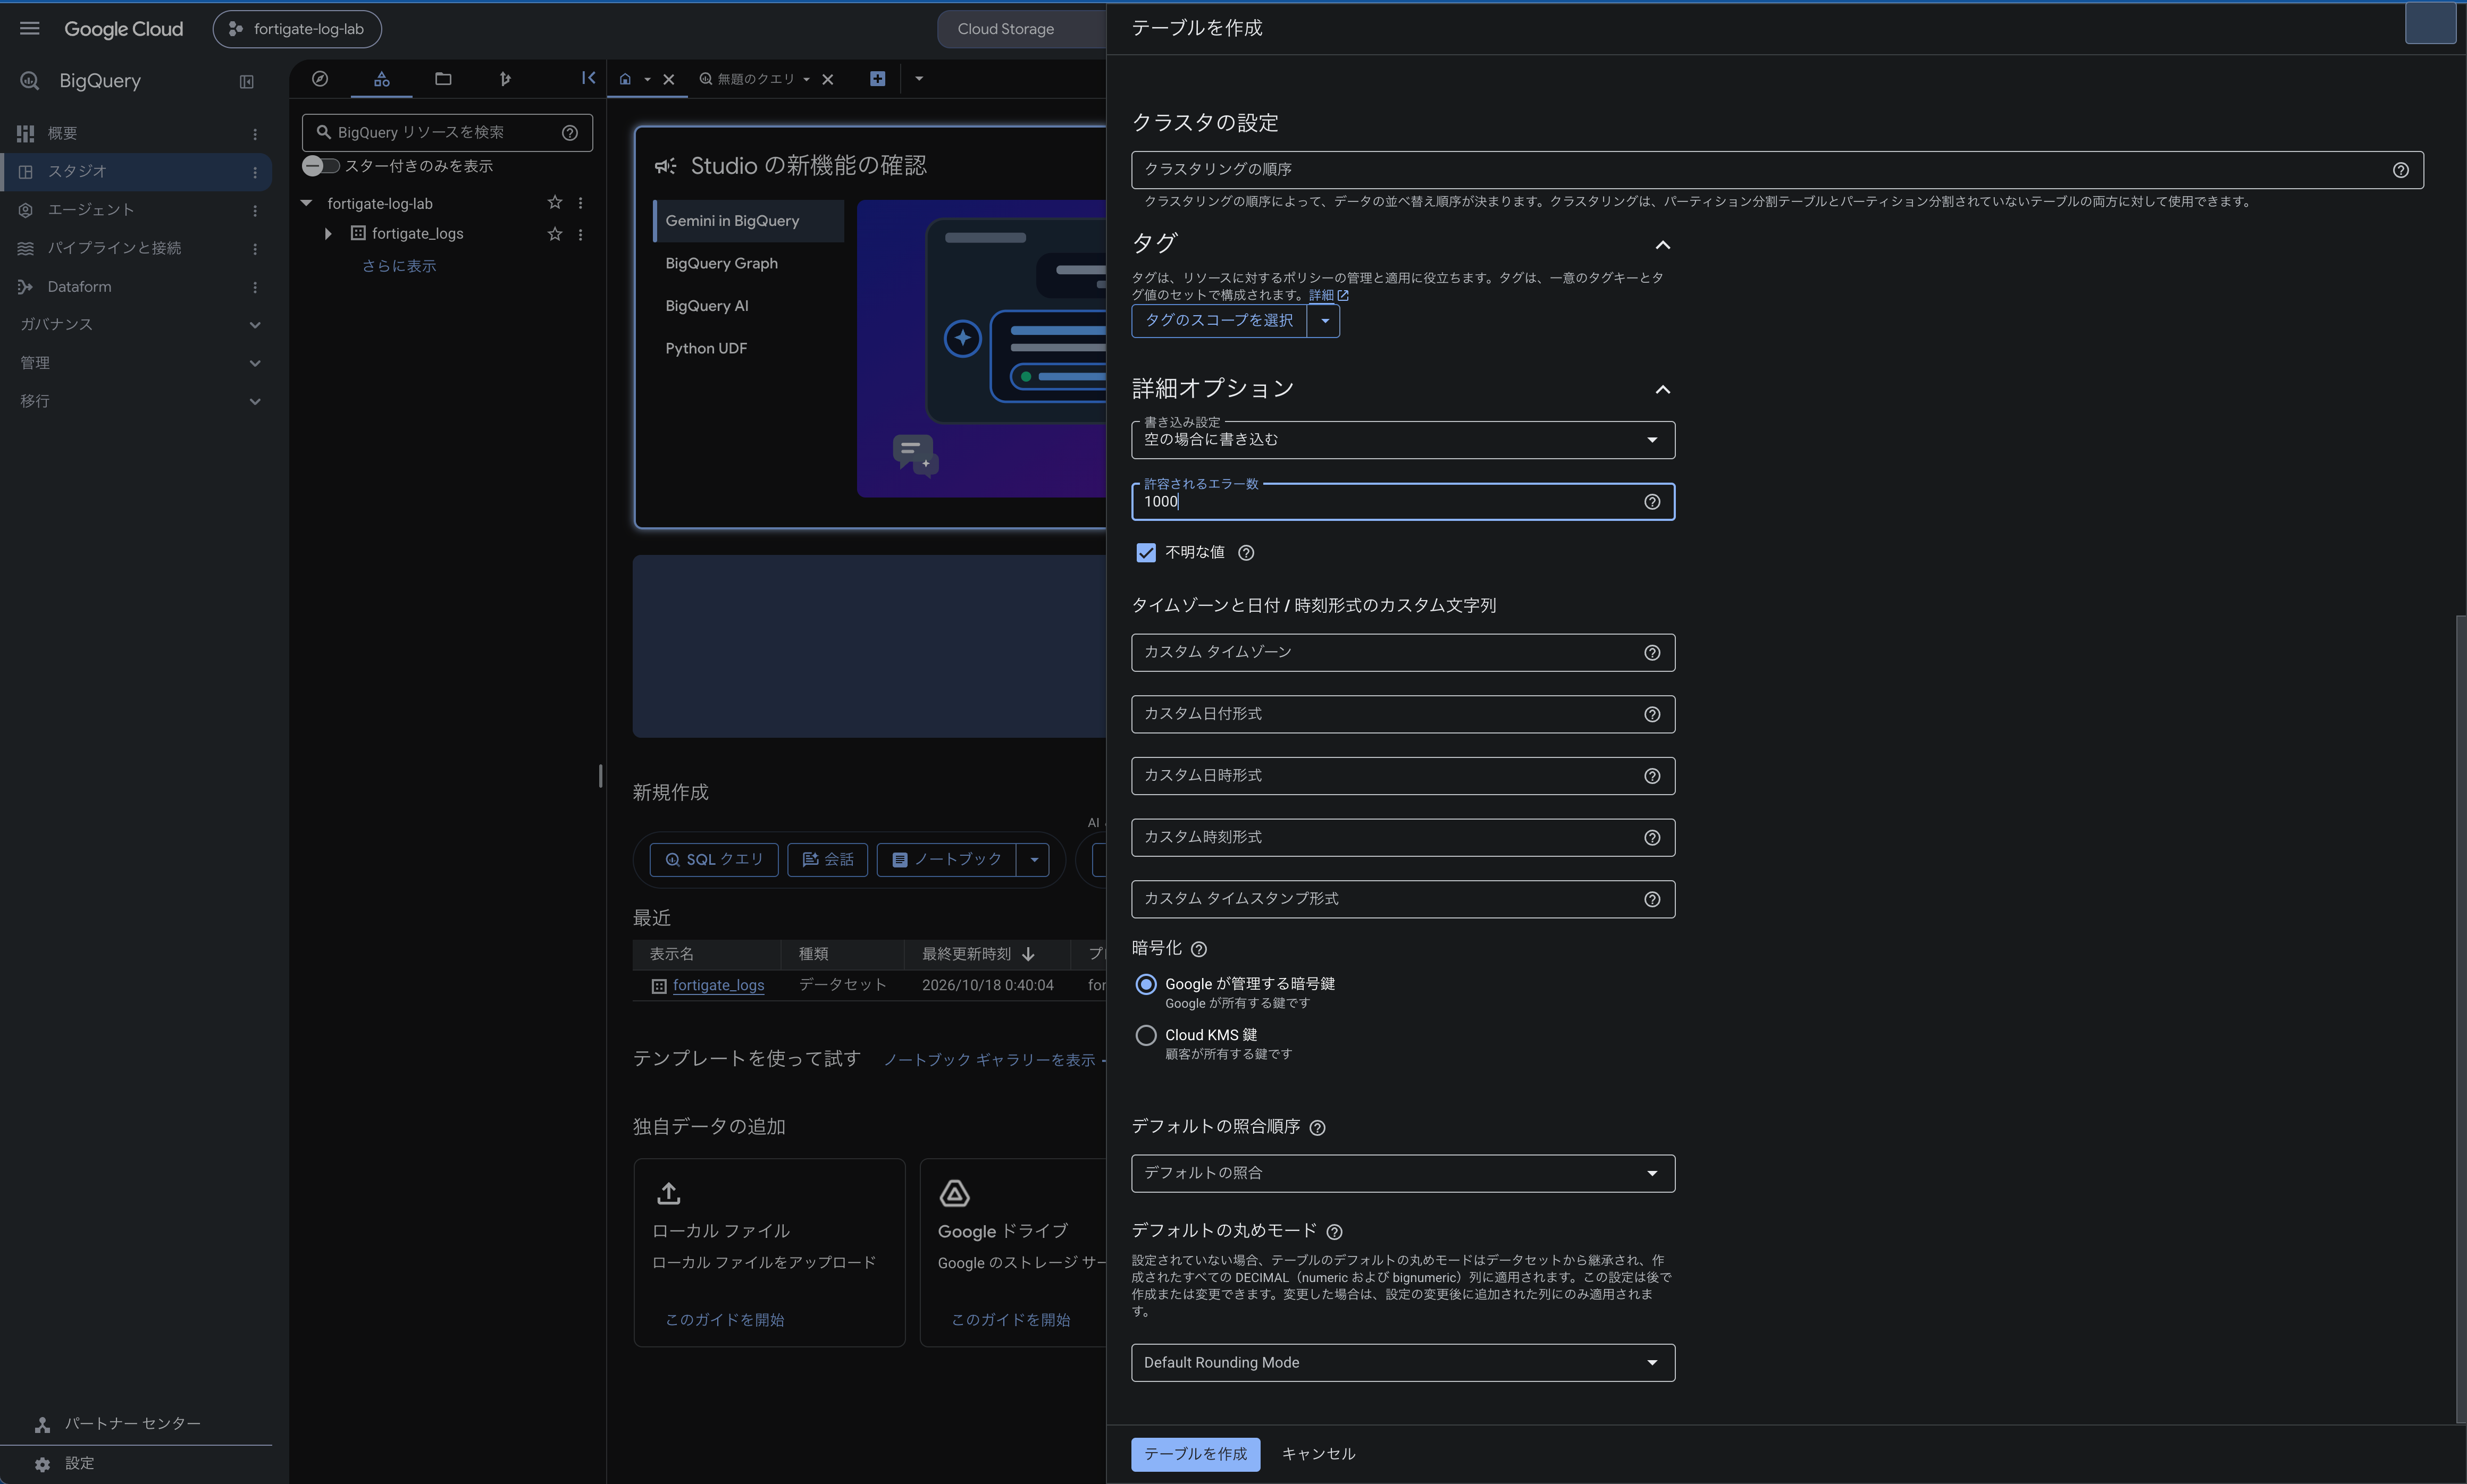Click help icon next to 不明な値
The width and height of the screenshot is (2467, 1484).
tap(1246, 553)
